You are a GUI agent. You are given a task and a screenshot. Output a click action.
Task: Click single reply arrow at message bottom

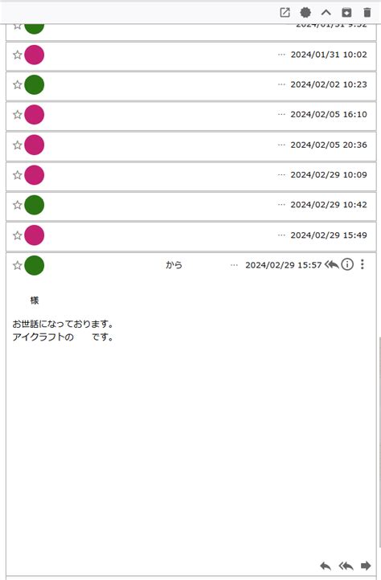(326, 566)
